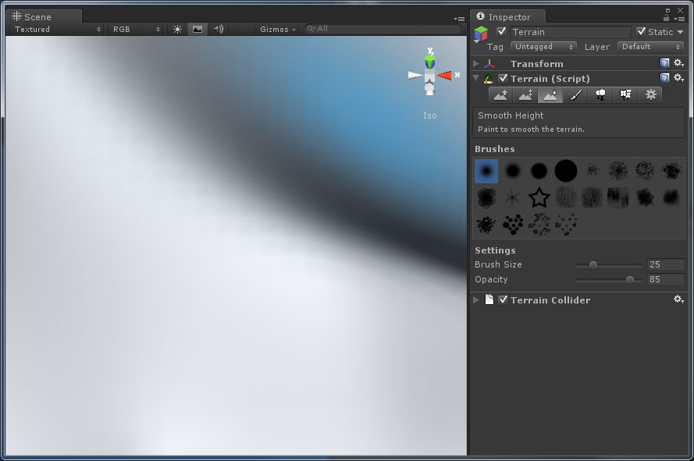Toggle the Terrain object active checkbox
This screenshot has width=694, height=461.
tap(501, 31)
